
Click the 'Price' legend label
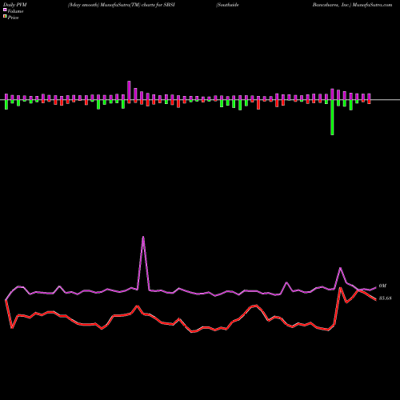click(x=13, y=18)
